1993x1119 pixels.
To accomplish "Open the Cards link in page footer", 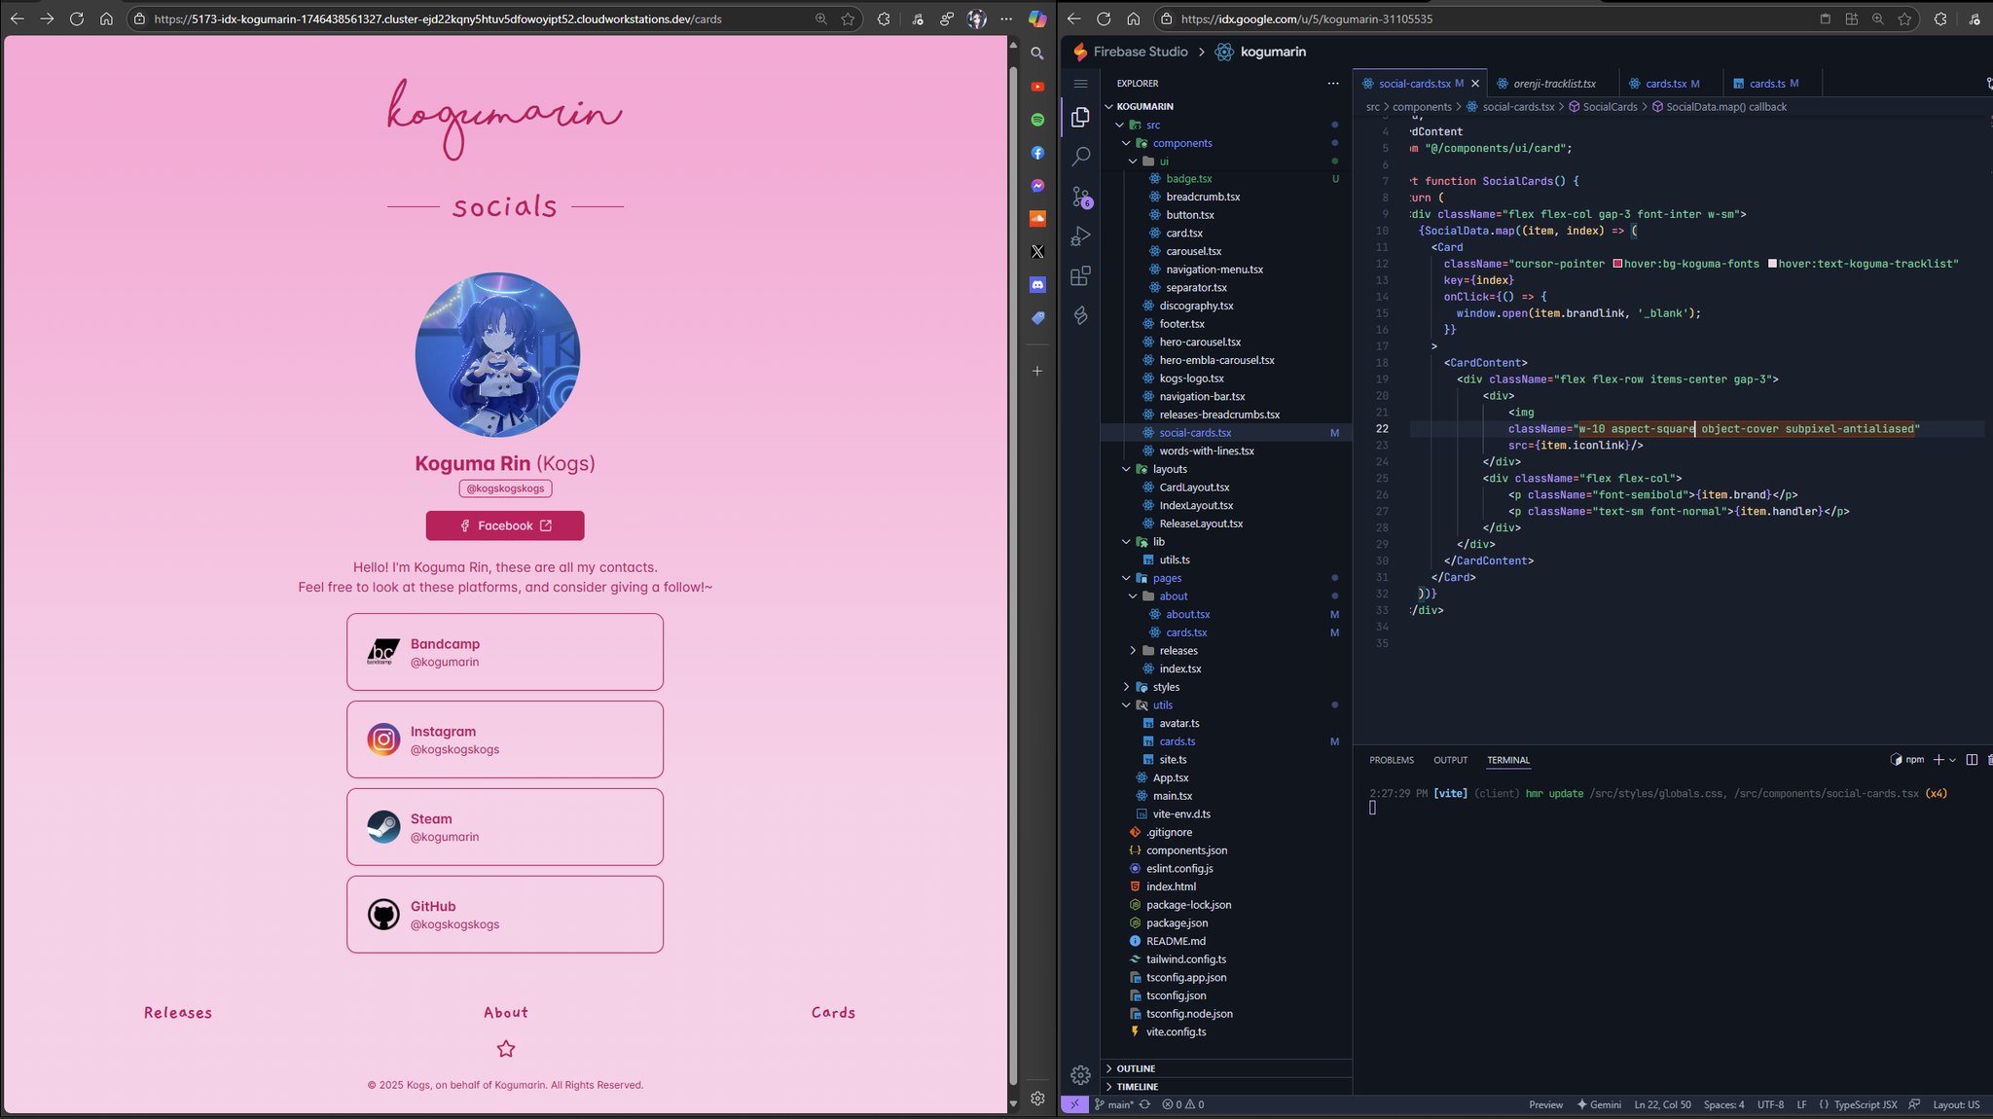I will tap(834, 1013).
